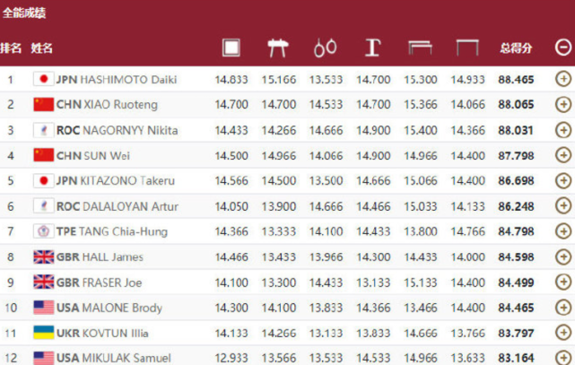Viewport: 575px width, 365px height.
Task: Click the rings apparatus icon
Action: tap(325, 48)
